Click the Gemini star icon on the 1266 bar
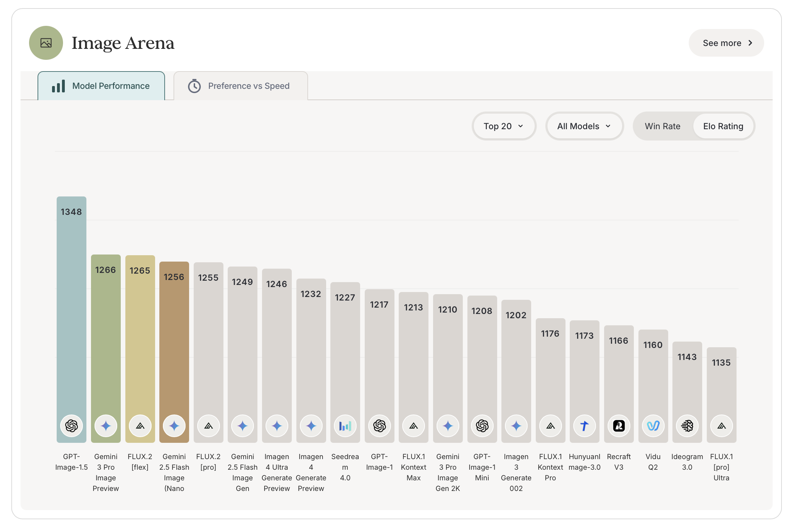 click(106, 425)
